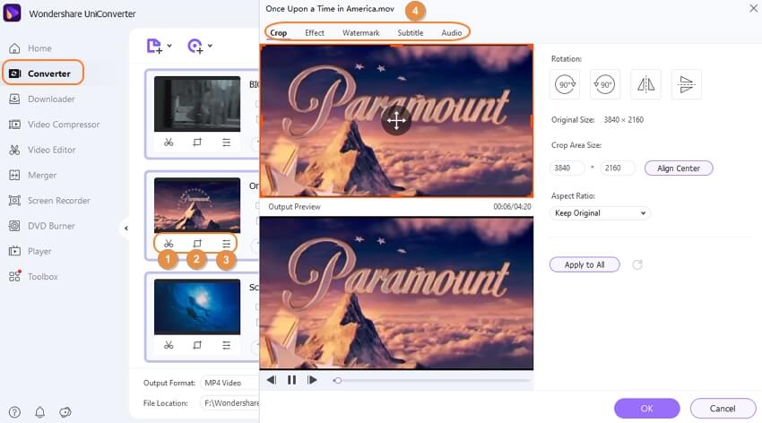Click the playback progress slider handle
The height and width of the screenshot is (423, 762).
338,380
